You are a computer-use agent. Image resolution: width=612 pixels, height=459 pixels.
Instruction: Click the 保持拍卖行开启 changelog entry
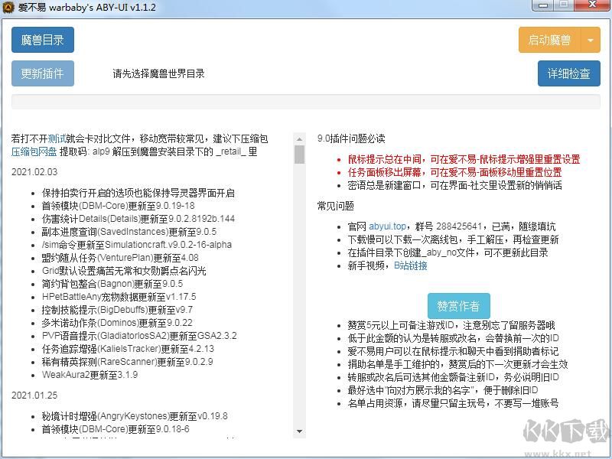coord(138,193)
